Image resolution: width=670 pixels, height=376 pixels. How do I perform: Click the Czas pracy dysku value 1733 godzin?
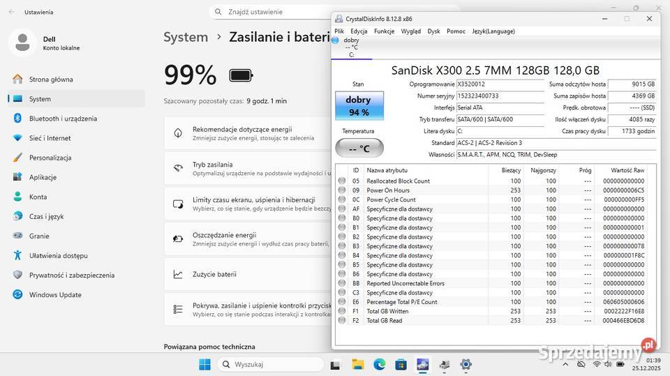(632, 131)
